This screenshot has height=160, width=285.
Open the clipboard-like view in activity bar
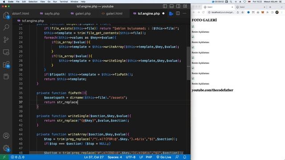coord(6,76)
